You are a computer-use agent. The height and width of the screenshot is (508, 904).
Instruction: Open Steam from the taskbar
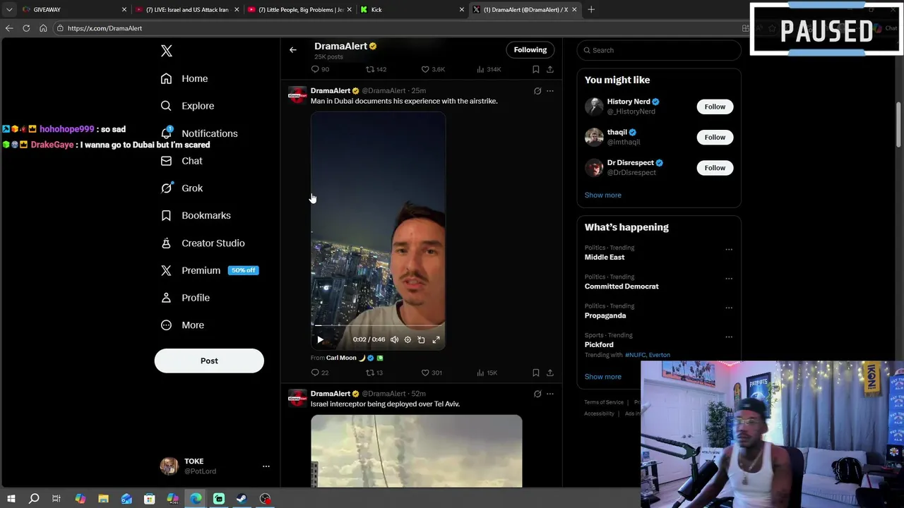pyautogui.click(x=242, y=499)
